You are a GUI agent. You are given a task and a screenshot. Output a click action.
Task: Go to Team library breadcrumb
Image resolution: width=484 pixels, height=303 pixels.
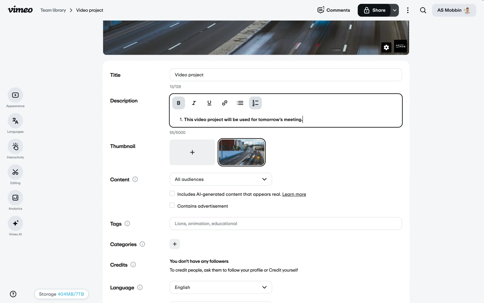(x=53, y=10)
